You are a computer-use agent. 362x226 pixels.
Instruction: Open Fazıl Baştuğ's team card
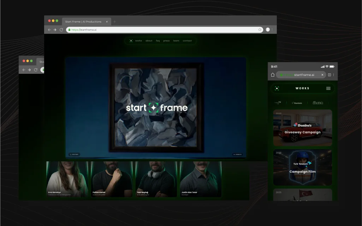[x=156, y=179]
